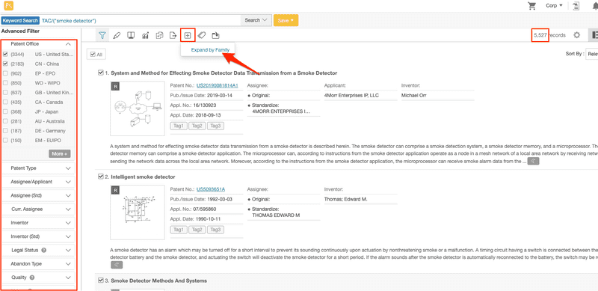598x291 pixels.
Task: Click the tag label toolbar icon
Action: pos(202,35)
